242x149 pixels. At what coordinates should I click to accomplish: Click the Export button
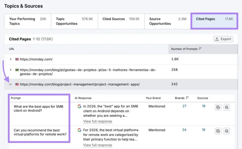223,39
